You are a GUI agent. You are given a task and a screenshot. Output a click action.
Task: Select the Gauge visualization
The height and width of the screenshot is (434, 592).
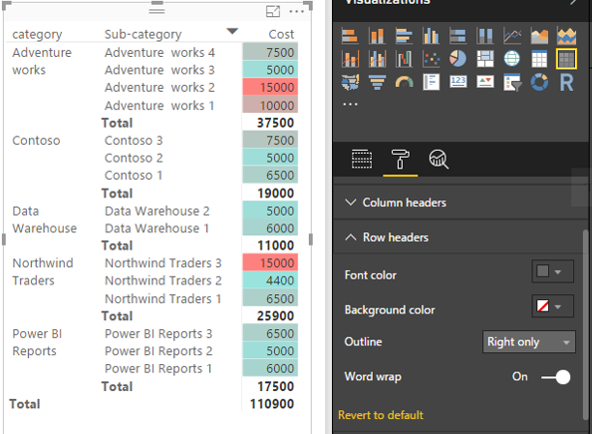(x=404, y=82)
